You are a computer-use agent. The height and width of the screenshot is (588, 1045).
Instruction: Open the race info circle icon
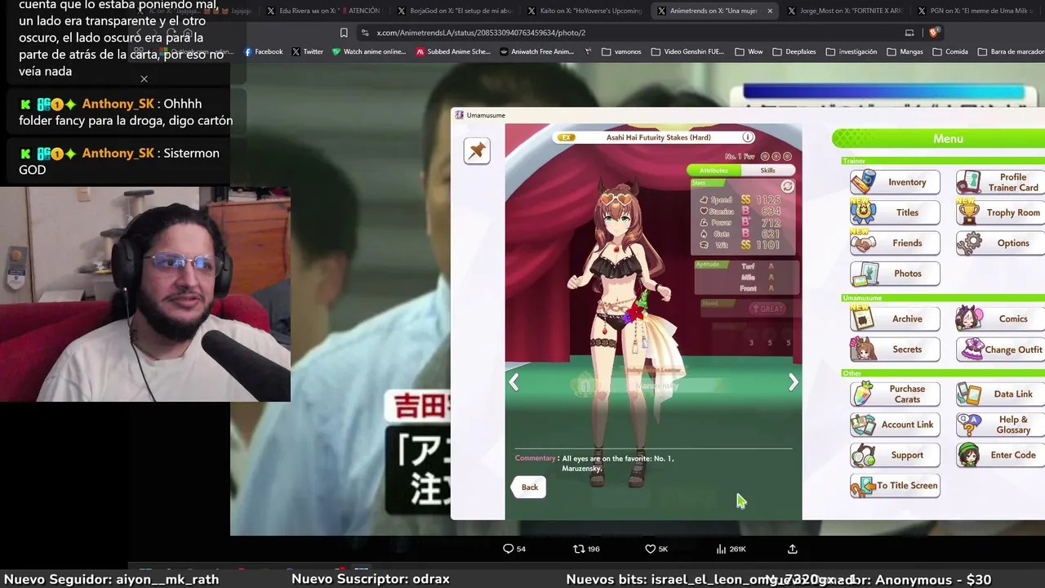tap(747, 137)
